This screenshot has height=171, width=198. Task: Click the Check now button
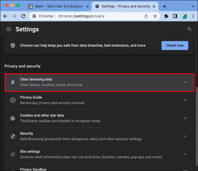175,45
